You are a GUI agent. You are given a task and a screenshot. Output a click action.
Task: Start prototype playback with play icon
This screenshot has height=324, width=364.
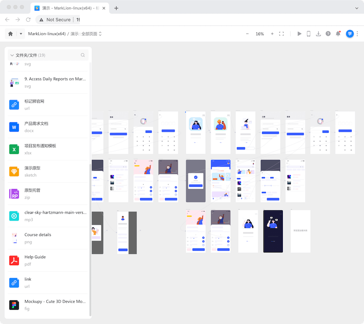coord(299,34)
